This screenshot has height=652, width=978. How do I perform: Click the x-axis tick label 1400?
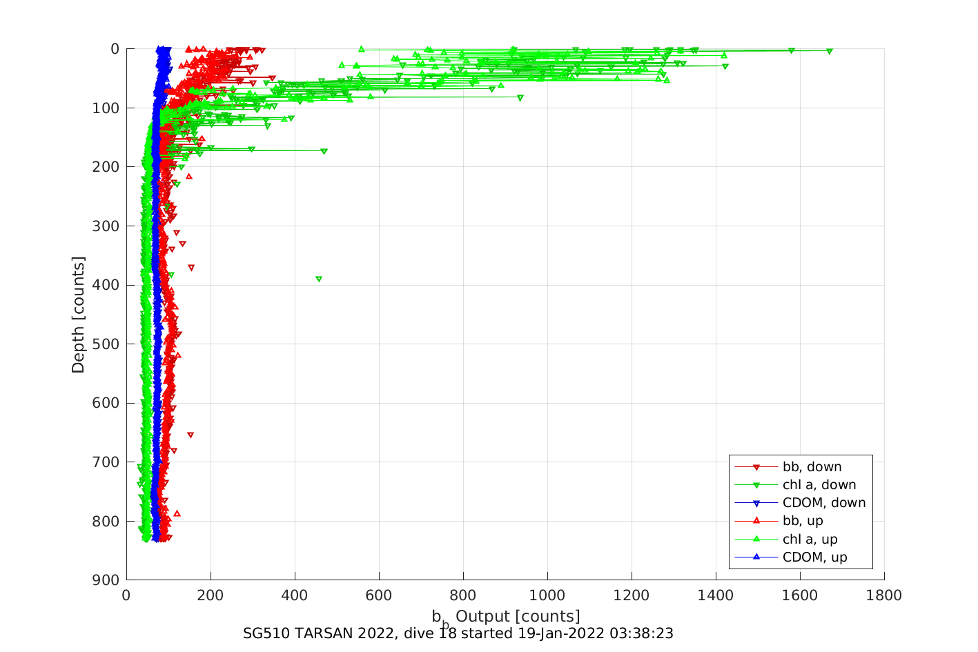click(x=716, y=595)
